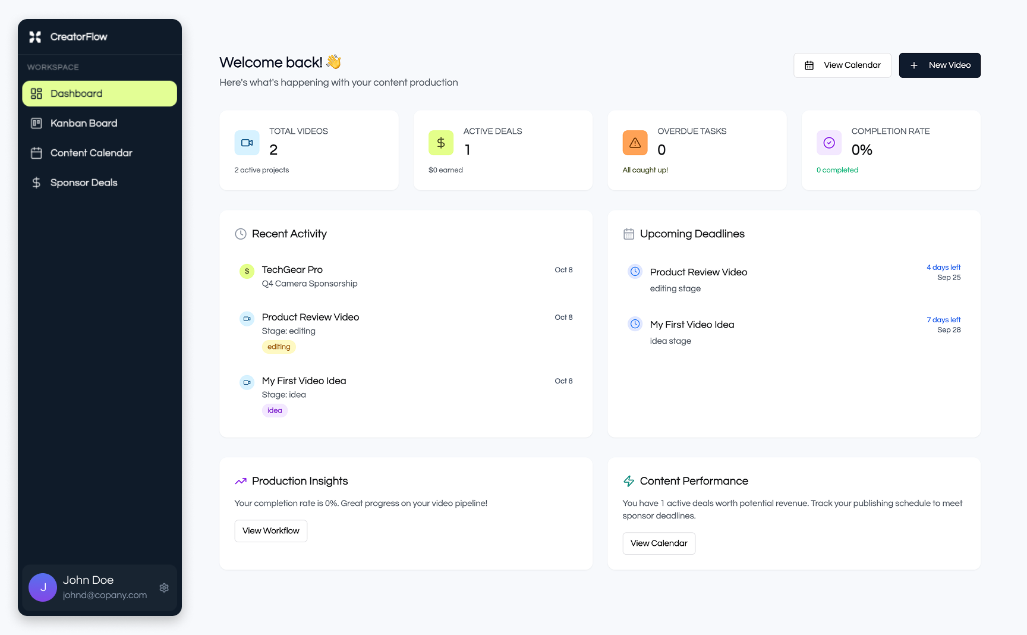This screenshot has height=635, width=1027.
Task: Click '0 completed' text
Action: pos(837,170)
